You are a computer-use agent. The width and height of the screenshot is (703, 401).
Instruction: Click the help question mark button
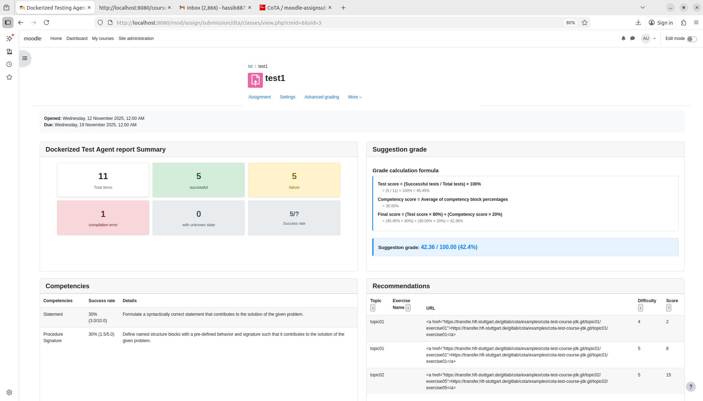pos(691,387)
